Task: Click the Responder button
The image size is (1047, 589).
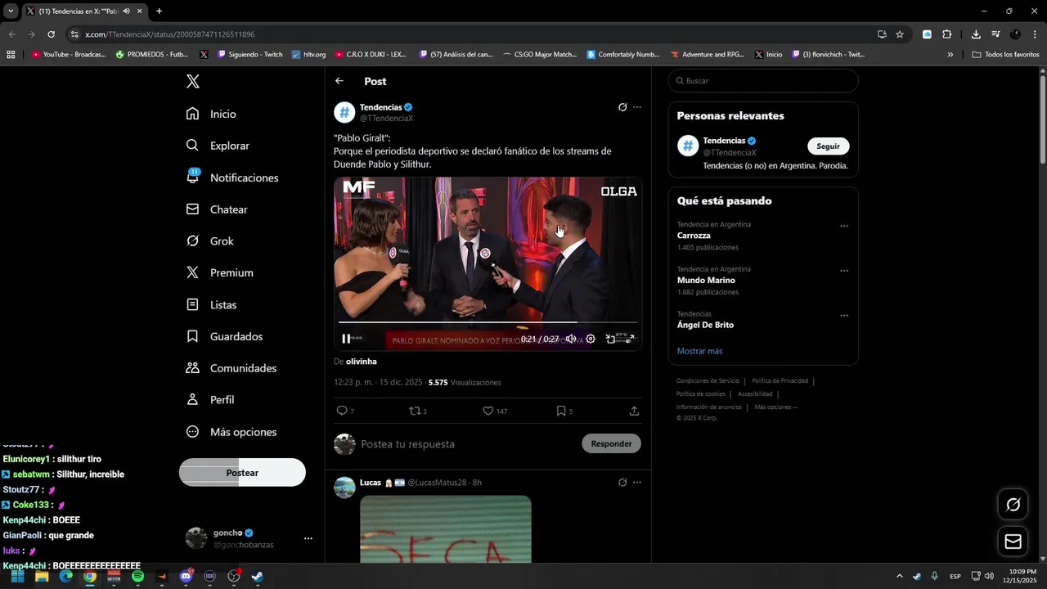Action: 611,443
